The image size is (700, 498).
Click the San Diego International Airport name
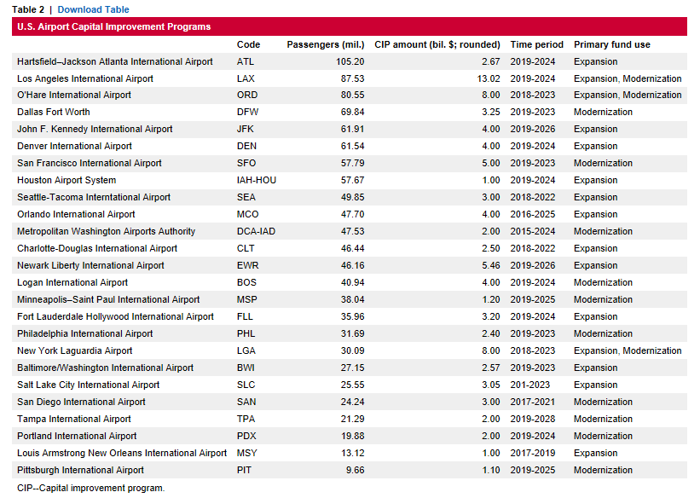click(81, 402)
